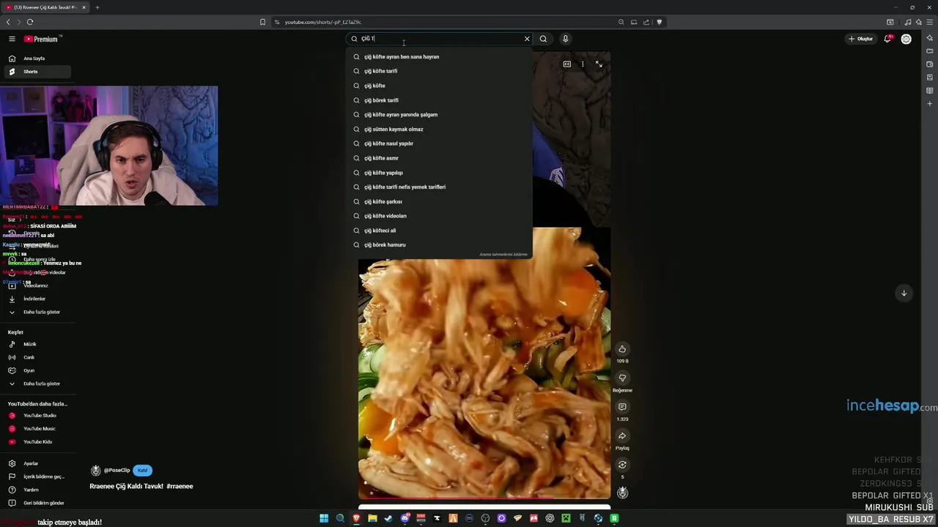The width and height of the screenshot is (938, 527).
Task: Choose suggestion 'çiğ köfte asmr'
Action: (x=440, y=158)
